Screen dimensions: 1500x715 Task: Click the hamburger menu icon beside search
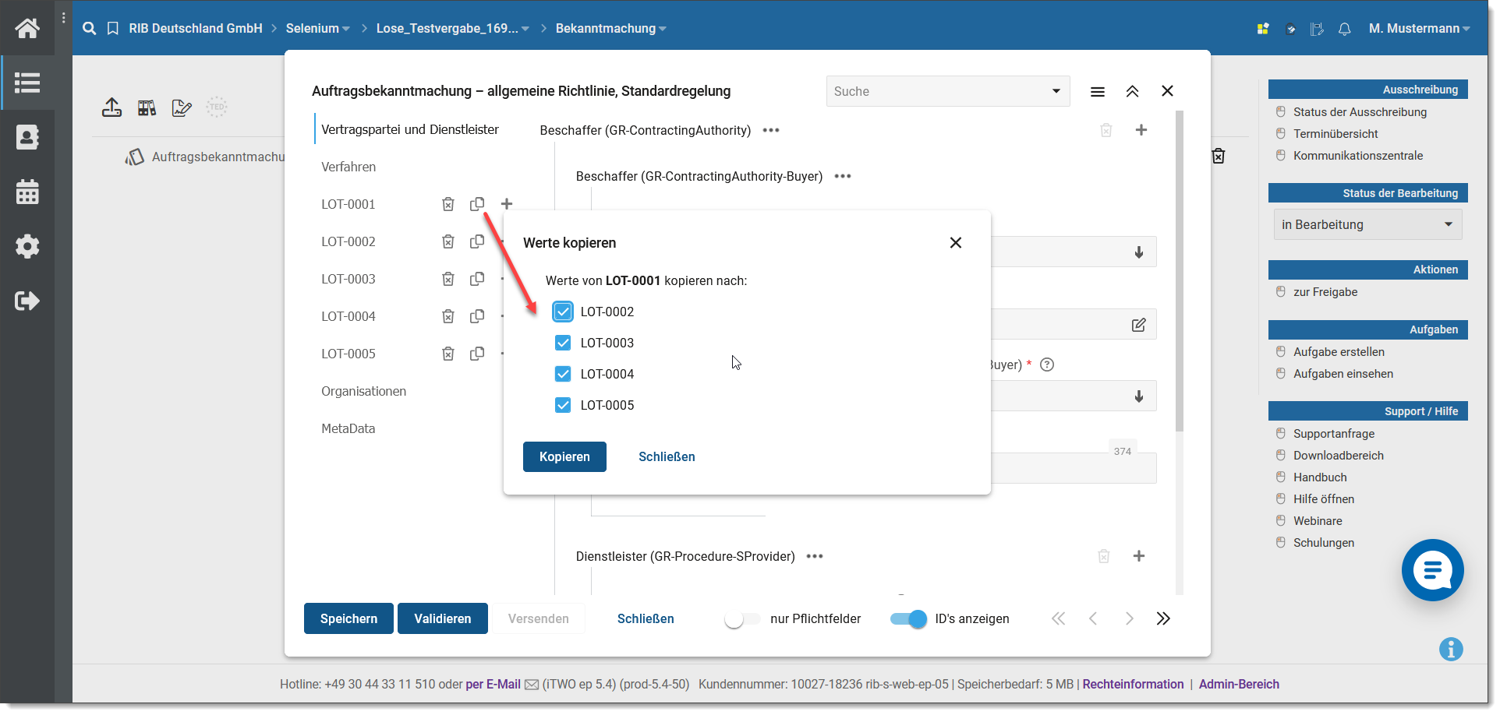(1097, 92)
